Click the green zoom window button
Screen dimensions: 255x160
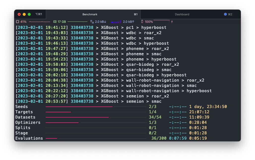pyautogui.click(x=29, y=14)
